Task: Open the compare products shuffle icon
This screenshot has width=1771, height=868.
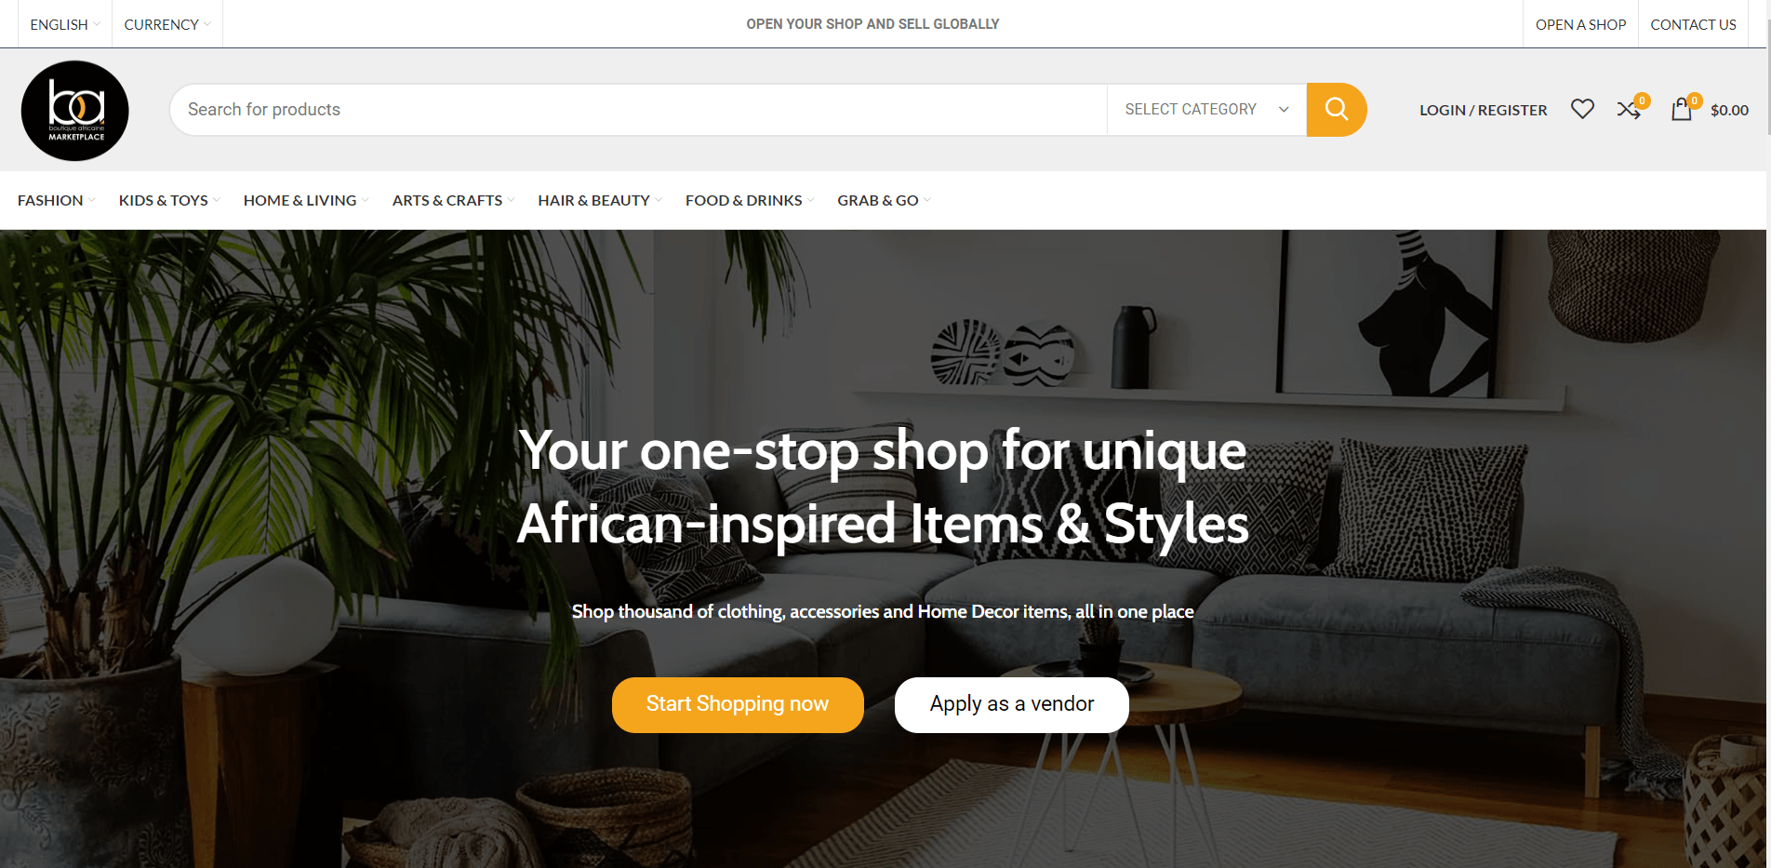Action: click(1629, 110)
